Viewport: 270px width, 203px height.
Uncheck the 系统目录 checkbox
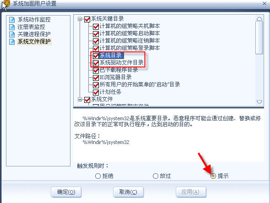pos(96,56)
